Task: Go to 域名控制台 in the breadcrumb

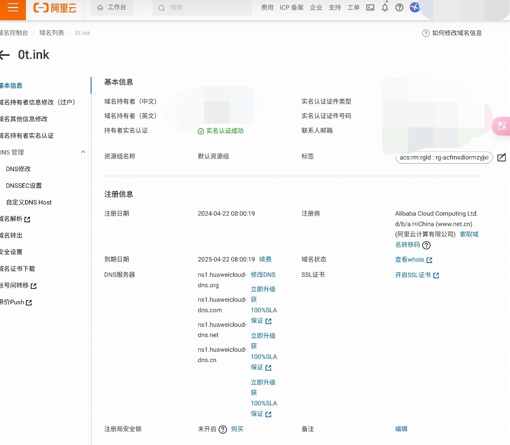Action: click(x=14, y=33)
